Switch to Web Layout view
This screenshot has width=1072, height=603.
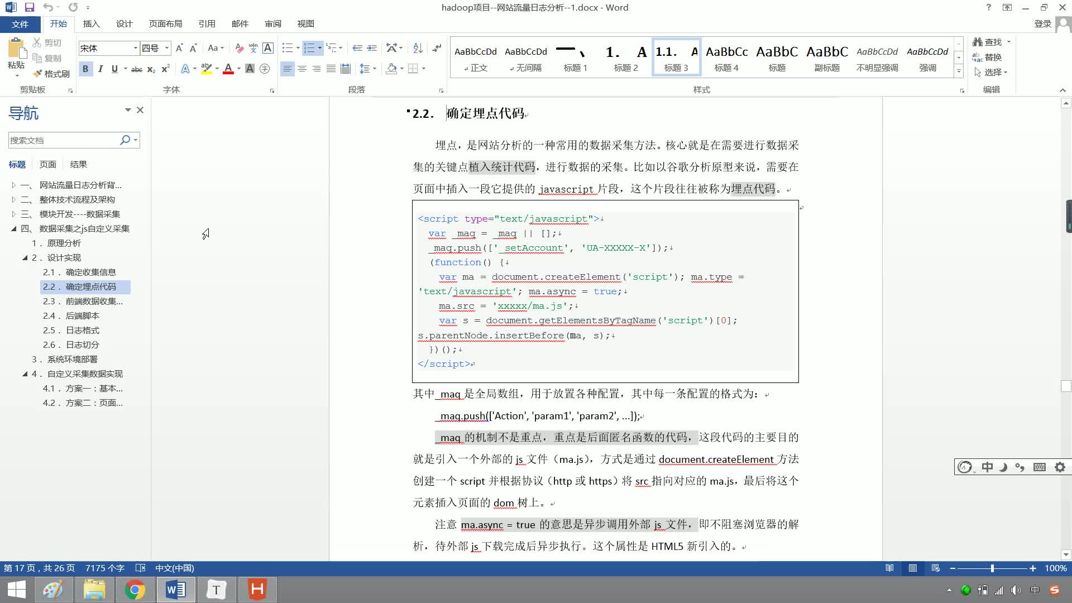coord(935,568)
